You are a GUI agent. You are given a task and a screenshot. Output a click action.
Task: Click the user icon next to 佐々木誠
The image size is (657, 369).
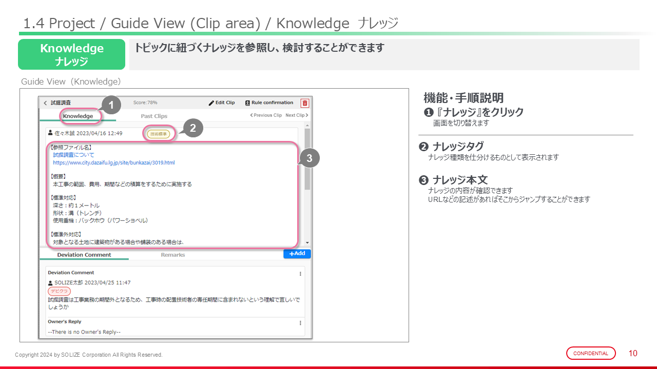[50, 133]
